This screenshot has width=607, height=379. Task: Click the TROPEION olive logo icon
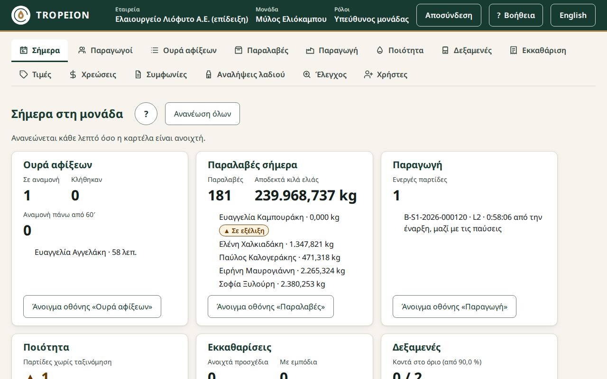pyautogui.click(x=21, y=15)
